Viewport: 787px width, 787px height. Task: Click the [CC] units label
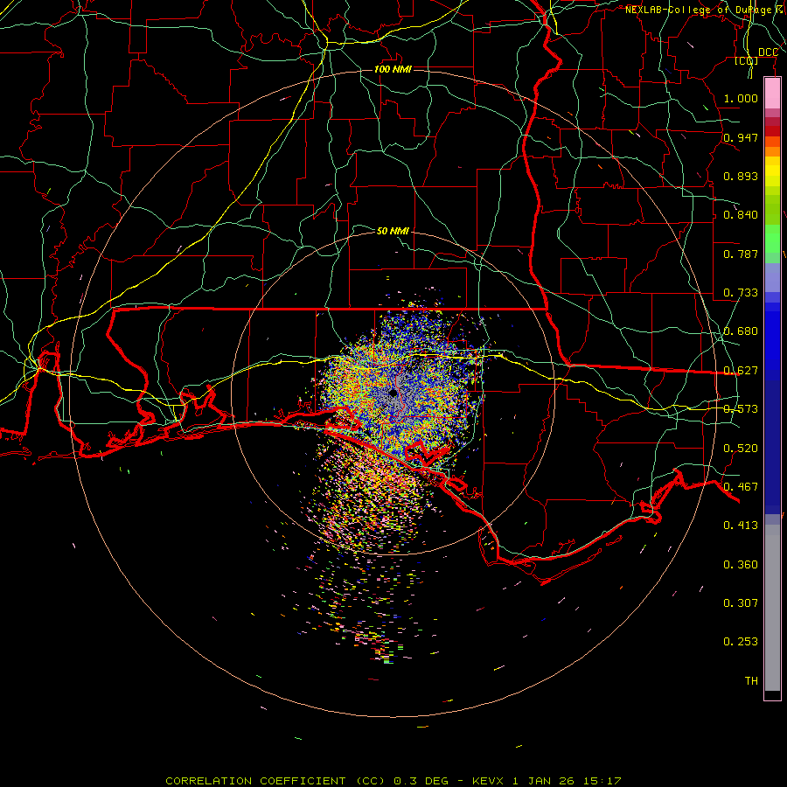point(746,60)
